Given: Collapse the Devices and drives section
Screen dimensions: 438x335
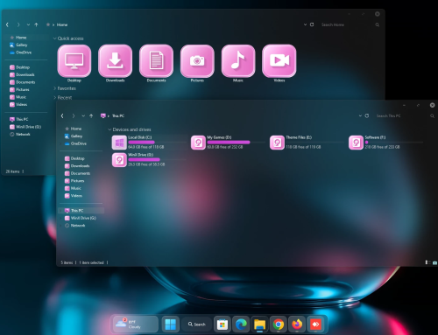Looking at the screenshot, I should [109, 129].
